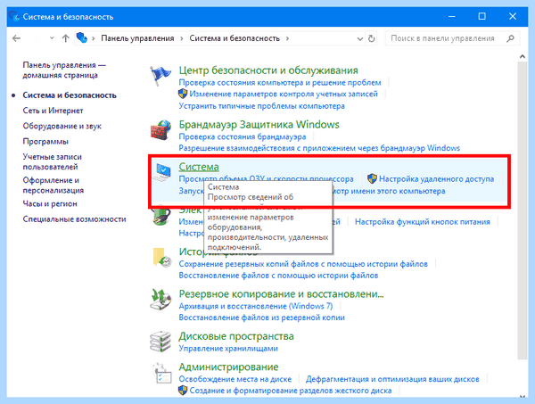
Task: Click Устранить типичные проблемы компьютера
Action: (261, 106)
